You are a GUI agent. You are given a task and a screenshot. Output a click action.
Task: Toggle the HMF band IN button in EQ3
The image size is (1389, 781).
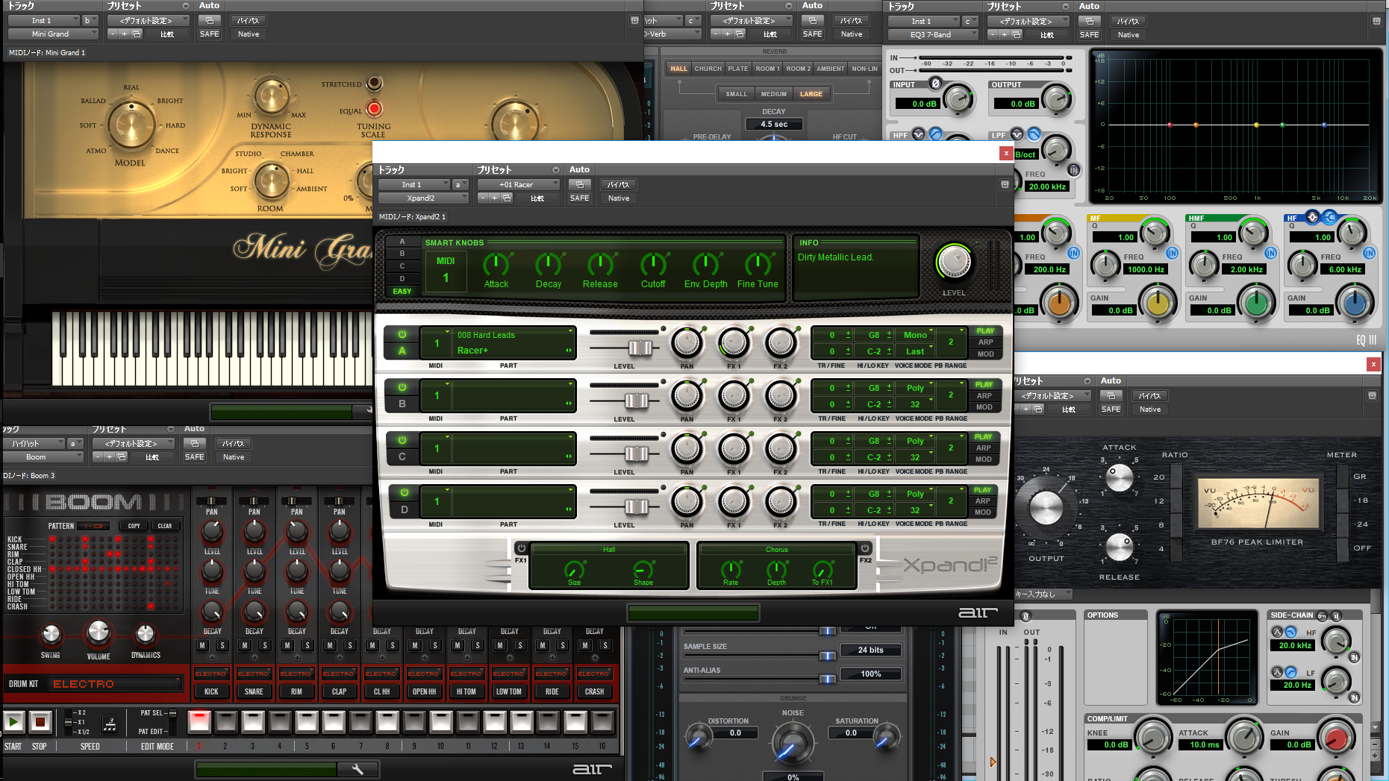click(x=1270, y=253)
